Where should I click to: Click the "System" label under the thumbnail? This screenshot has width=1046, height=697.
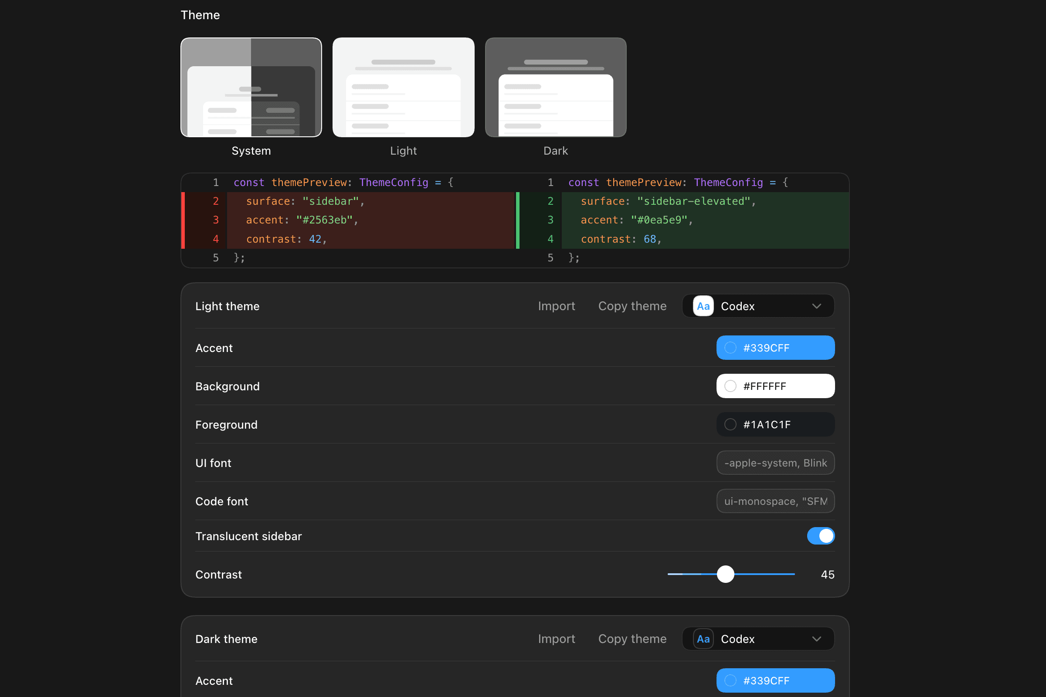251,151
